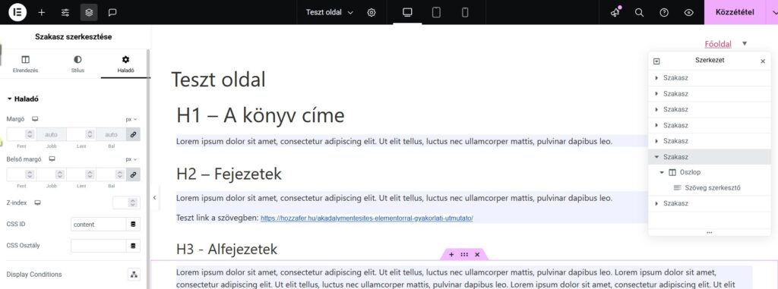The image size is (778, 289).
Task: Delete section with the pink X handle
Action: click(x=477, y=254)
